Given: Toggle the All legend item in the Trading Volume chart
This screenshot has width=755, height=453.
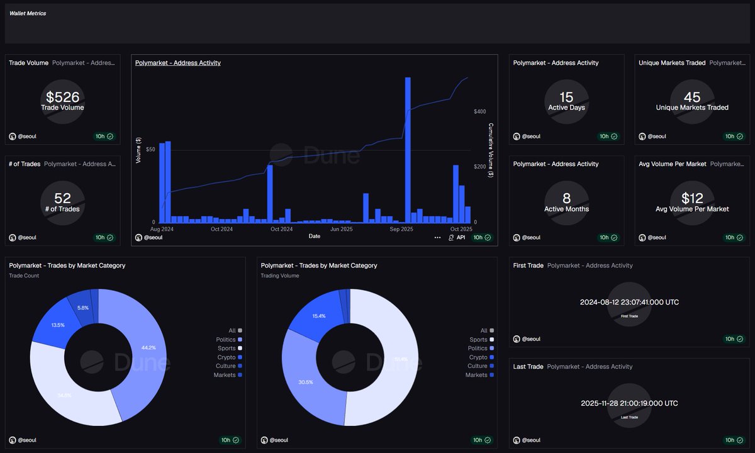Looking at the screenshot, I should pyautogui.click(x=488, y=330).
